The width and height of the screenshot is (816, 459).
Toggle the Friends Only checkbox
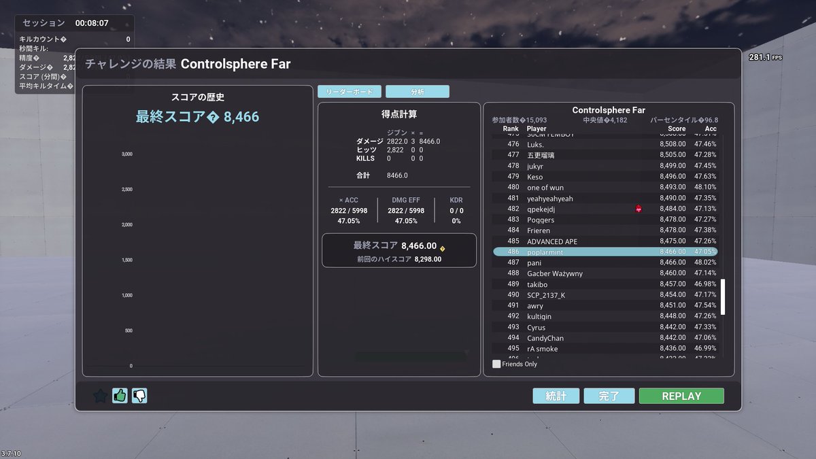(x=496, y=364)
